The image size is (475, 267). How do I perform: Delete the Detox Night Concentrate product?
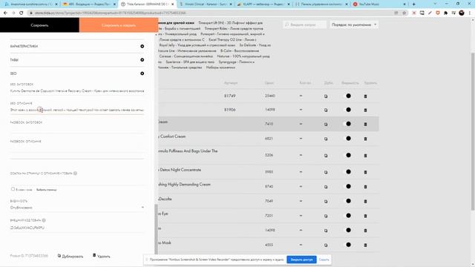click(365, 172)
